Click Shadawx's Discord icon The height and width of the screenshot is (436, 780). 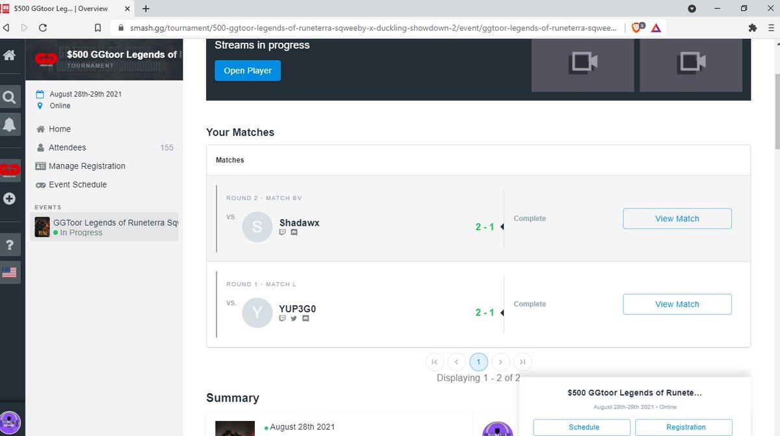point(294,232)
